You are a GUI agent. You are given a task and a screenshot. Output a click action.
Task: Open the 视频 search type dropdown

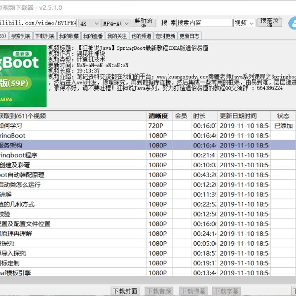point(245,23)
